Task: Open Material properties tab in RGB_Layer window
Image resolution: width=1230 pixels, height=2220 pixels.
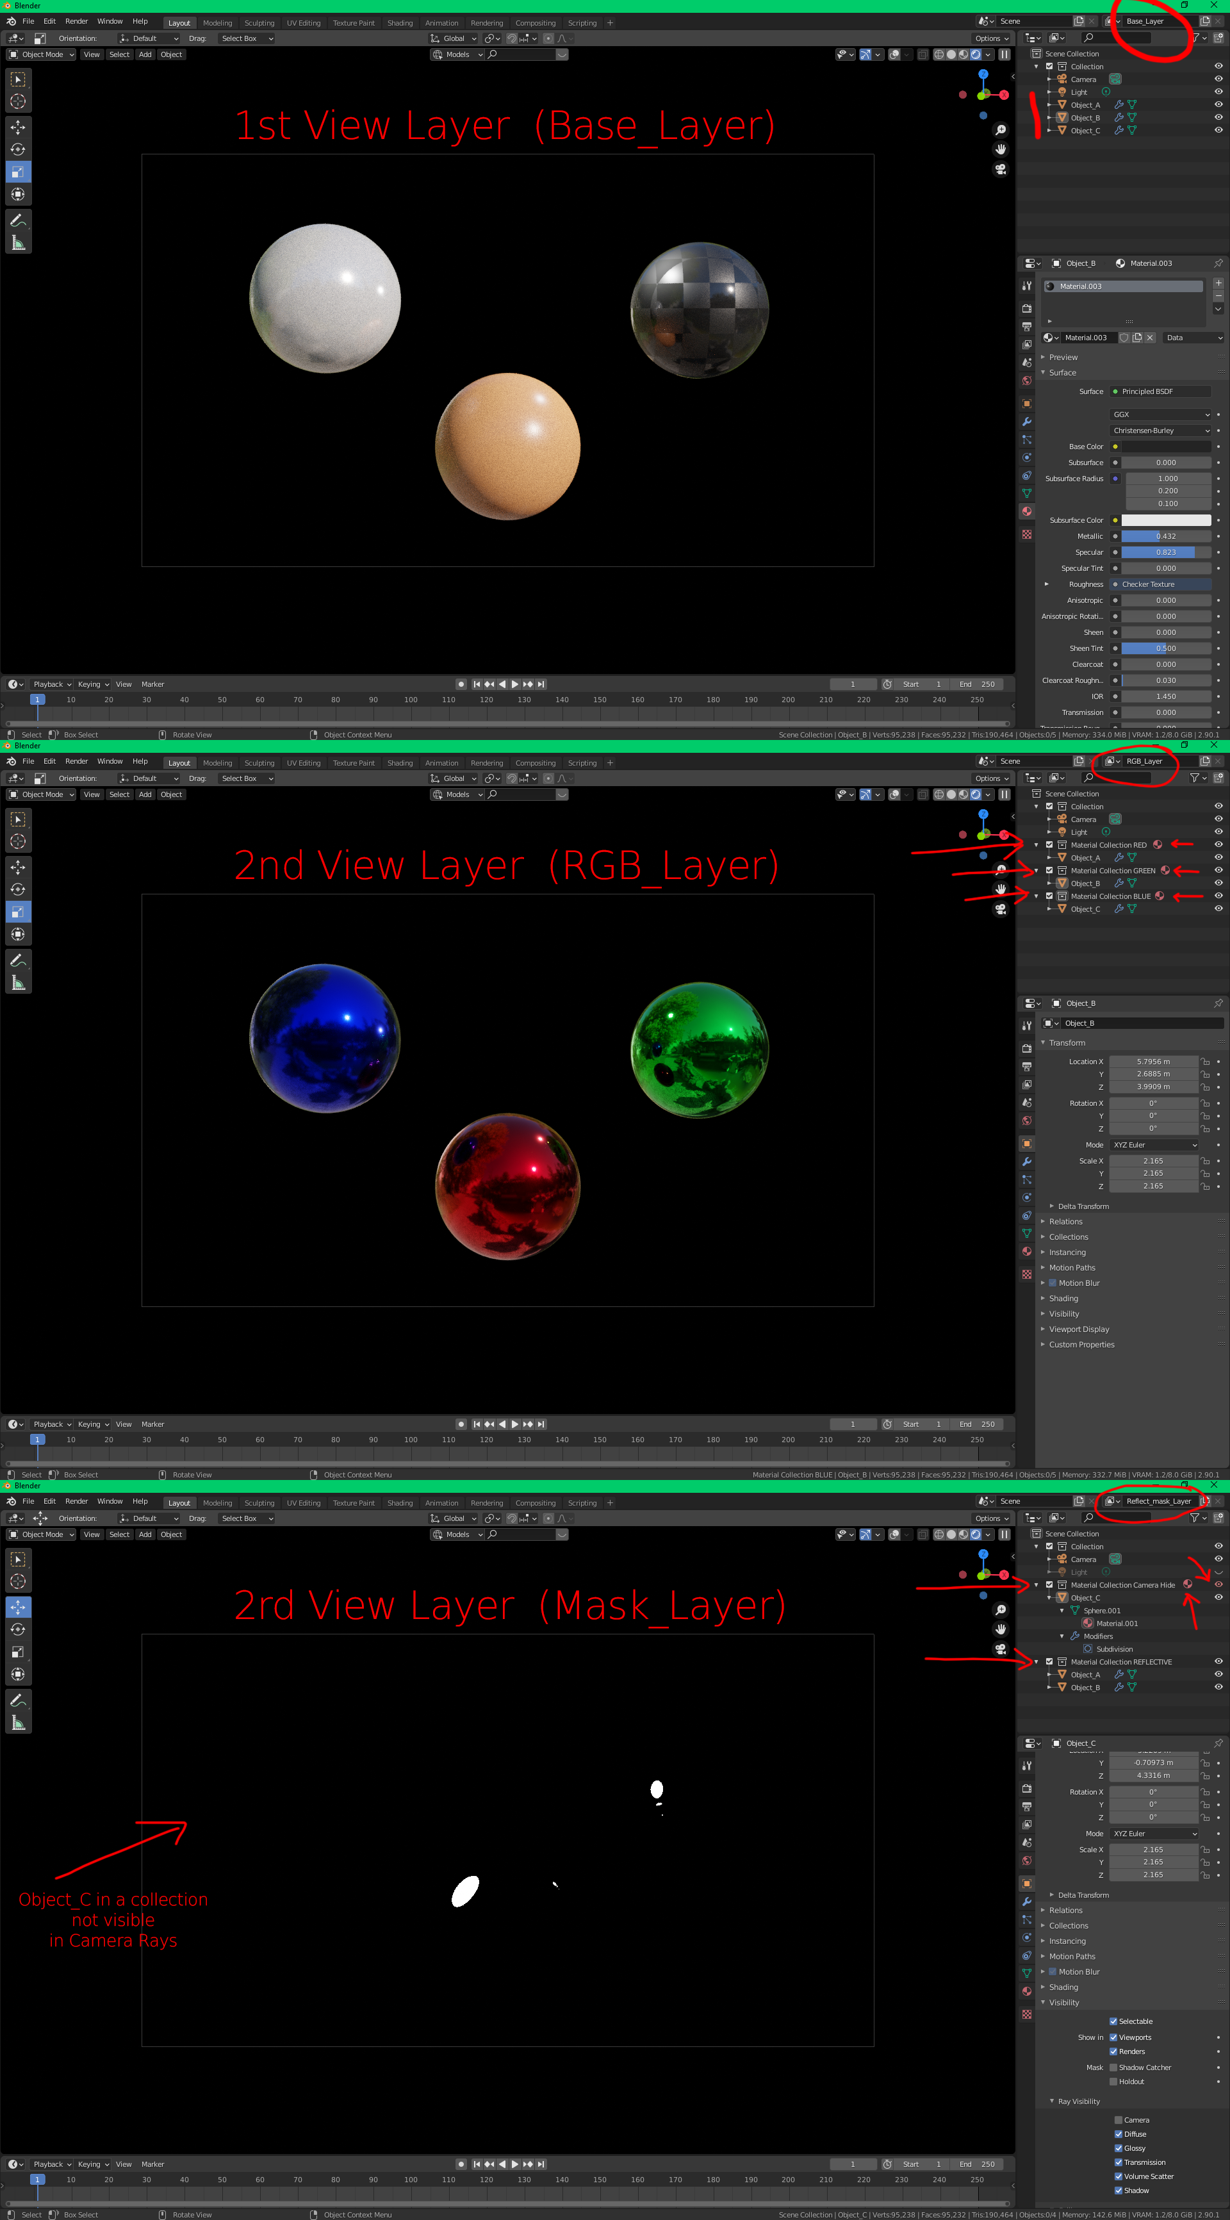Action: click(x=1026, y=1251)
